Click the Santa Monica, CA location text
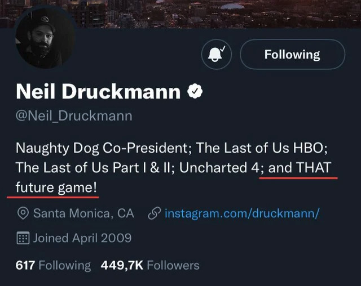 click(83, 213)
